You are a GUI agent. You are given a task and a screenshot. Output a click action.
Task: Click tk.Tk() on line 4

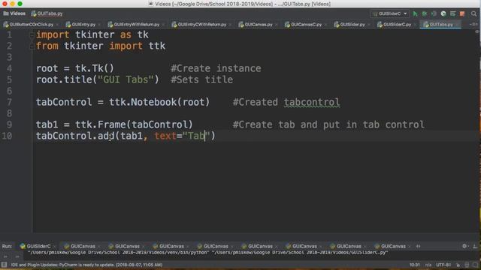coord(95,68)
